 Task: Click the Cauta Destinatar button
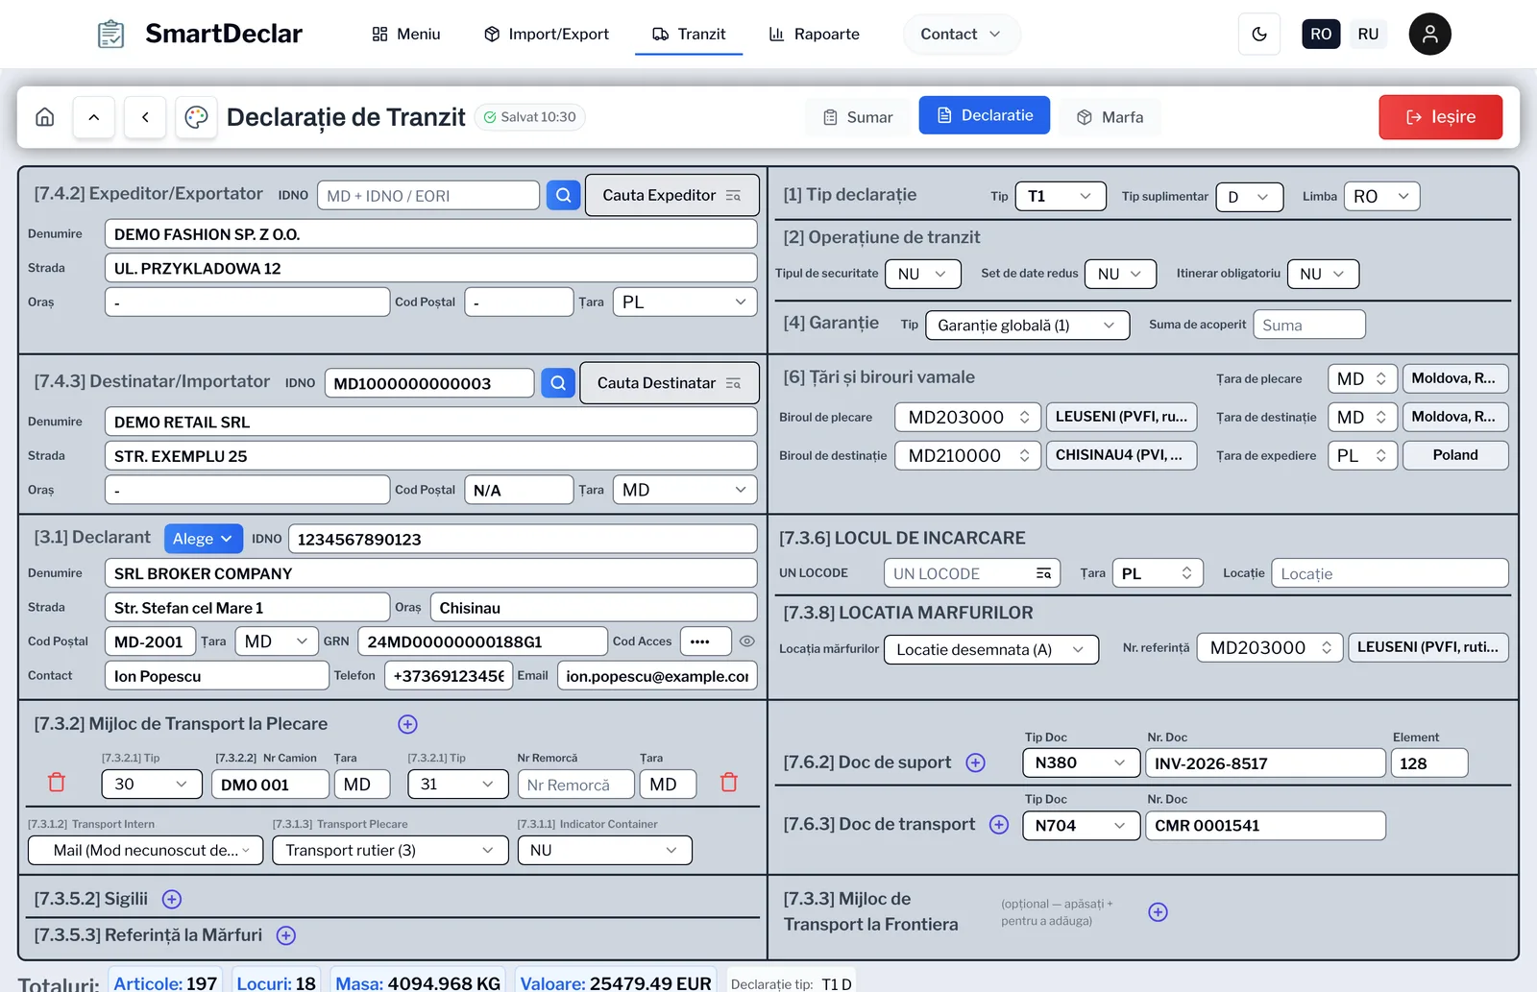point(669,383)
